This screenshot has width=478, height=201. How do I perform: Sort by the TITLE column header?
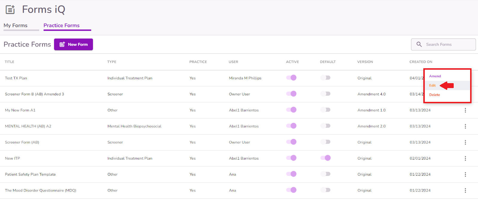[x=10, y=62]
